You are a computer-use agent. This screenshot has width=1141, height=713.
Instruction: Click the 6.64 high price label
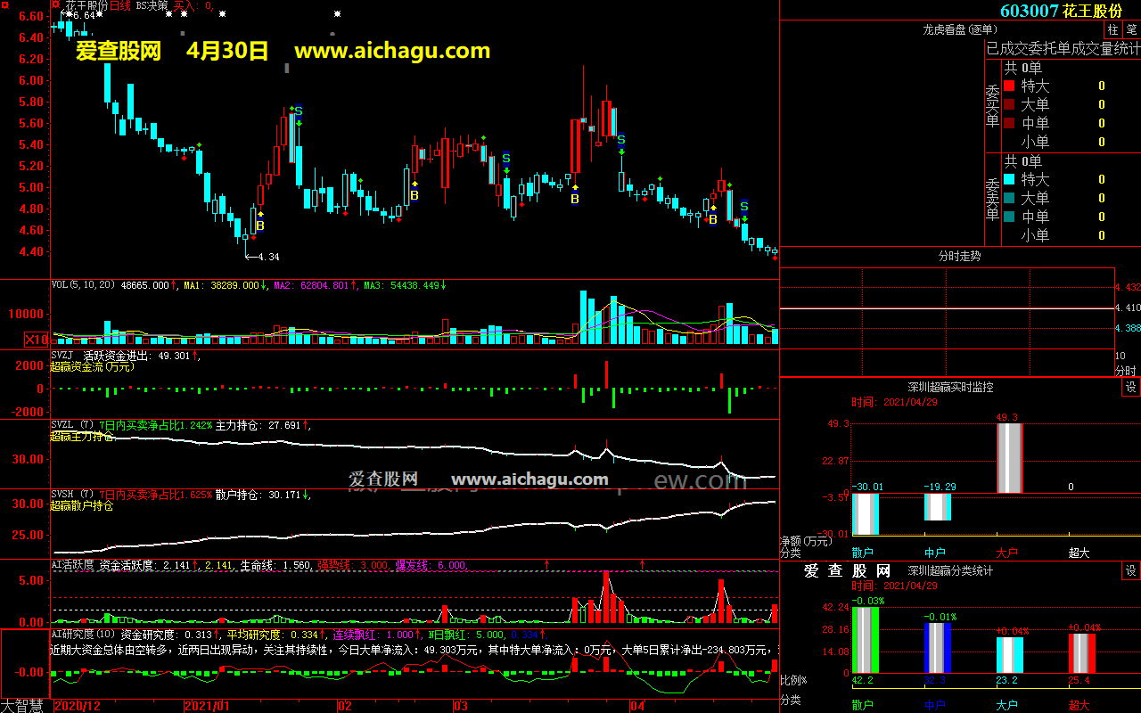[x=84, y=16]
